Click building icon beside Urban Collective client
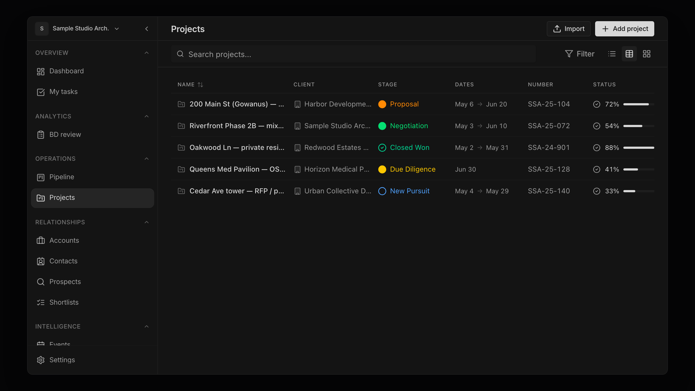This screenshot has height=391, width=695. click(298, 191)
